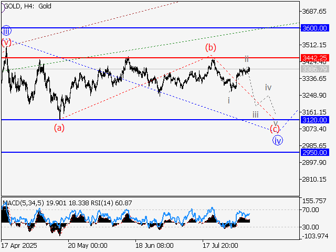
Task: Select the red (c) wave label
Action: pos(275,129)
